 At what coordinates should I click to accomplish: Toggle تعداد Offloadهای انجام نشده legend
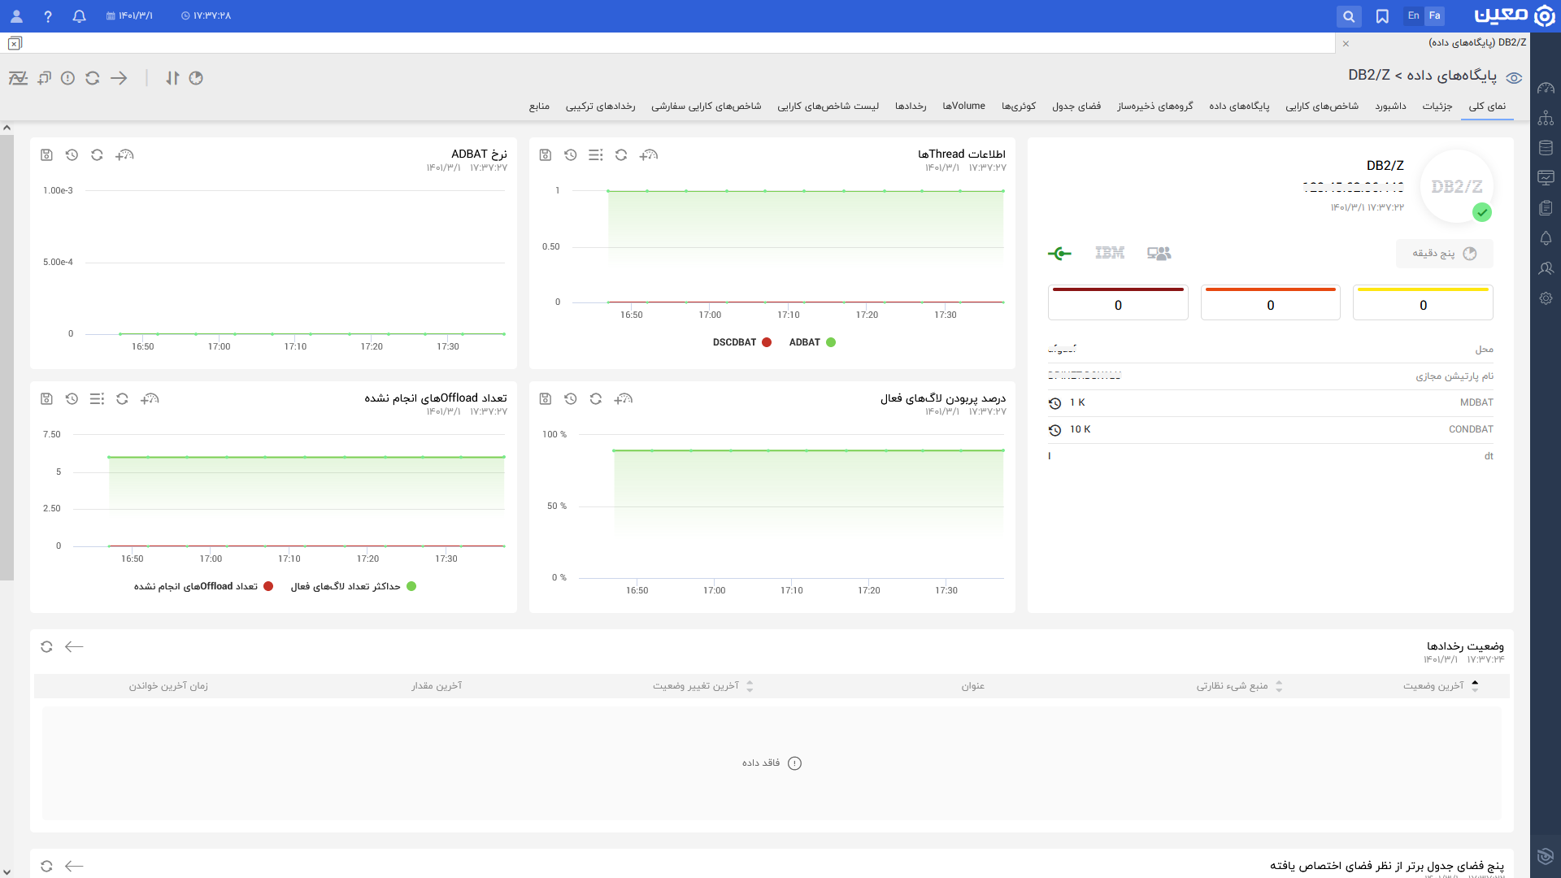[203, 586]
